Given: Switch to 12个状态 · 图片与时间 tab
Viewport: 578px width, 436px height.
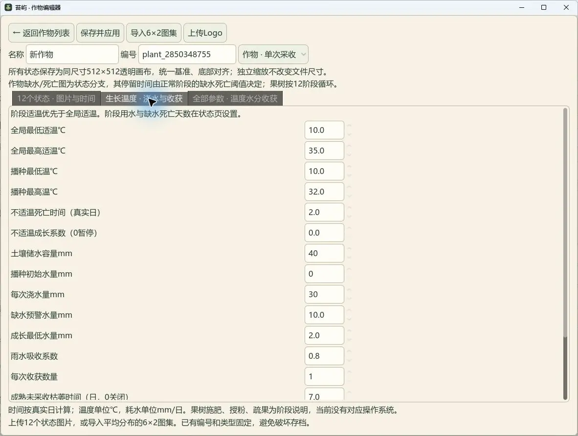Looking at the screenshot, I should click(x=56, y=98).
